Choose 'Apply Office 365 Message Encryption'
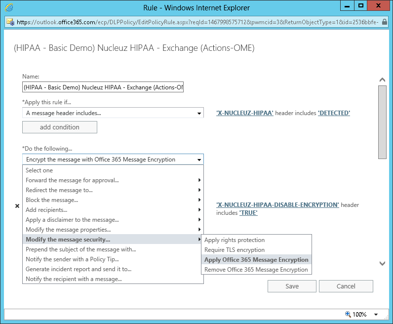The width and height of the screenshot is (393, 324). [256, 260]
